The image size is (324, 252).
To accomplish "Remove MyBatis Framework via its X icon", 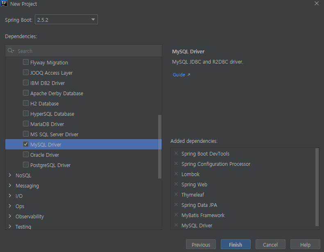I will point(176,215).
